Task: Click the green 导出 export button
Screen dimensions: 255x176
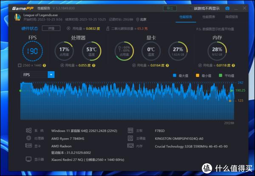Action: pyautogui.click(x=170, y=8)
